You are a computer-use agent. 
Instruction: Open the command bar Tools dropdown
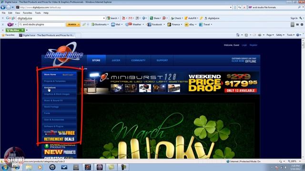click(x=291, y=35)
